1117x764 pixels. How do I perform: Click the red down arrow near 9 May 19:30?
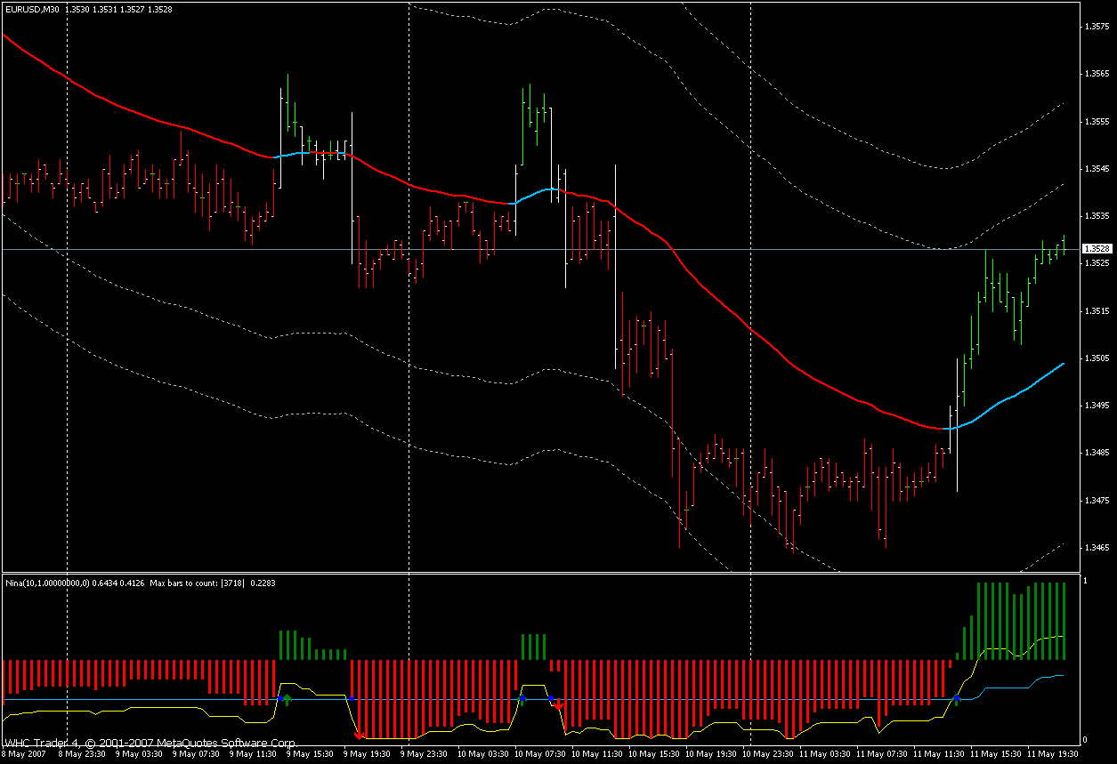pos(358,735)
